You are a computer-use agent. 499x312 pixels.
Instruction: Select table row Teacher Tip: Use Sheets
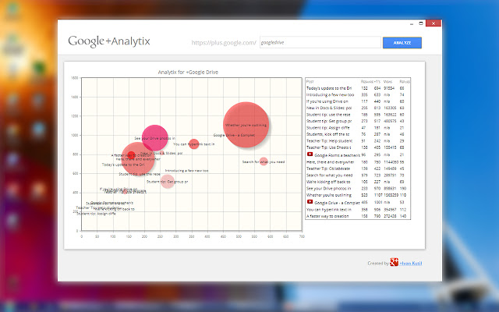(x=358, y=147)
